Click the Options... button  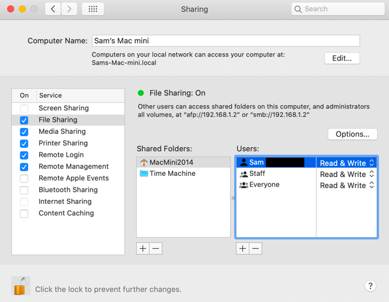coord(353,134)
